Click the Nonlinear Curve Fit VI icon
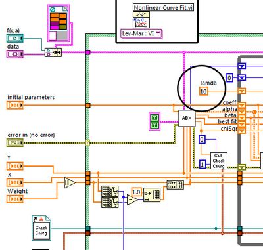 (141, 20)
